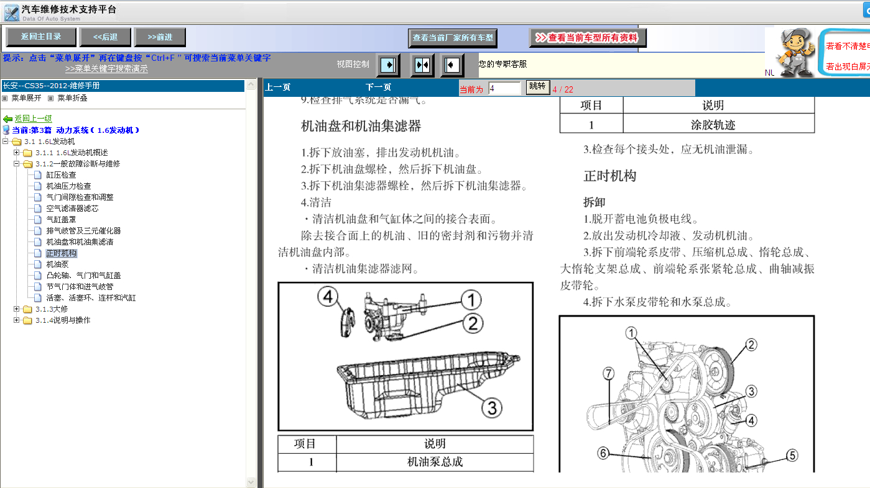Go back with the <<后退 button
The height and width of the screenshot is (488, 870).
click(105, 37)
